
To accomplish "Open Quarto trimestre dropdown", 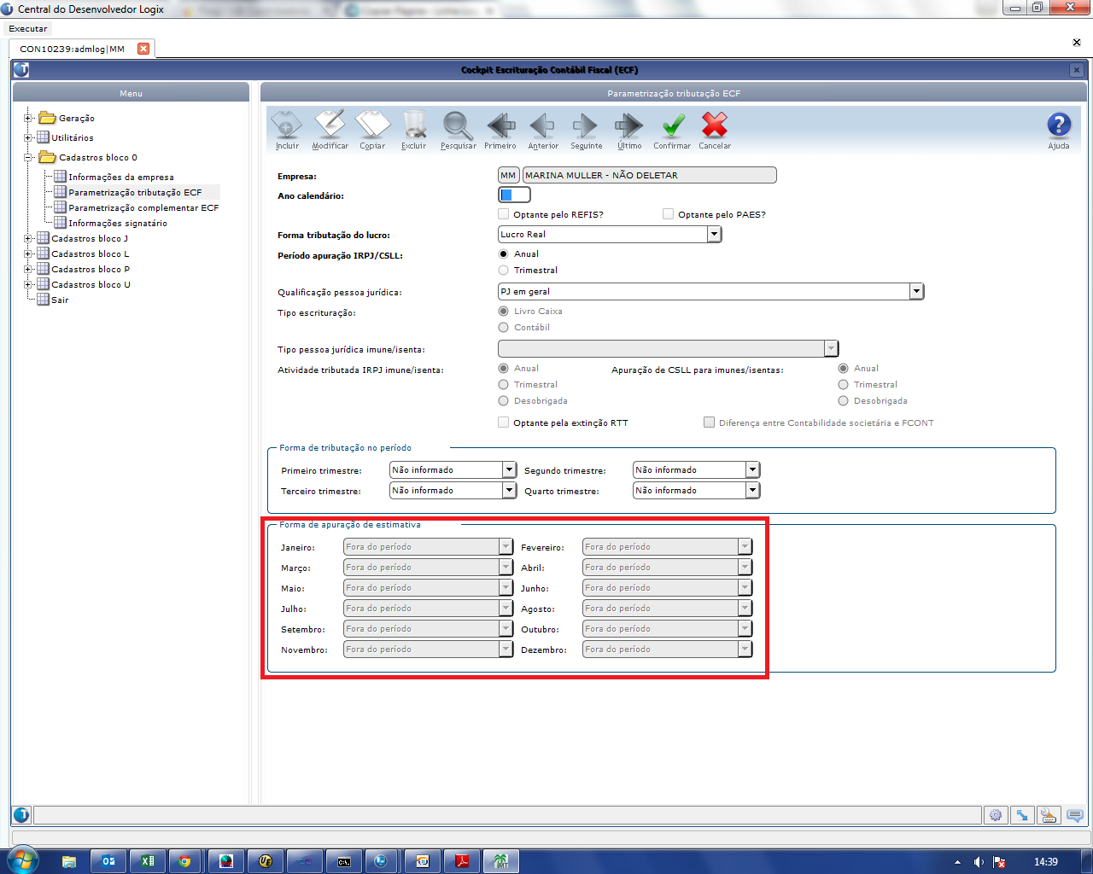I will coord(752,490).
